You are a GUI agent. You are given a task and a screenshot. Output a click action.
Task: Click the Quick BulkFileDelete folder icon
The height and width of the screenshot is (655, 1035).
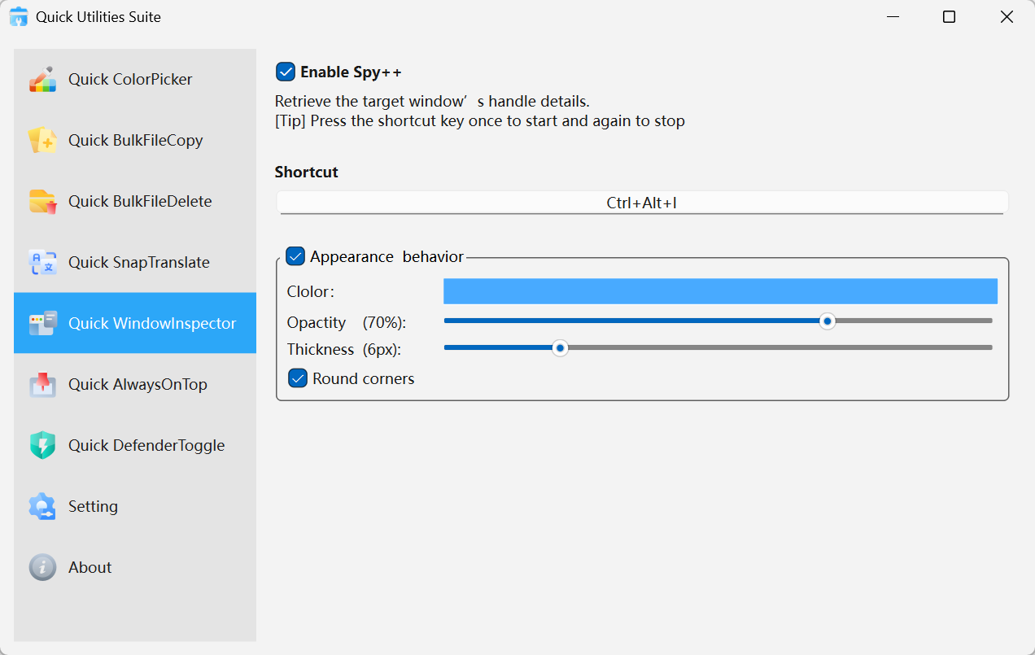[x=42, y=202]
